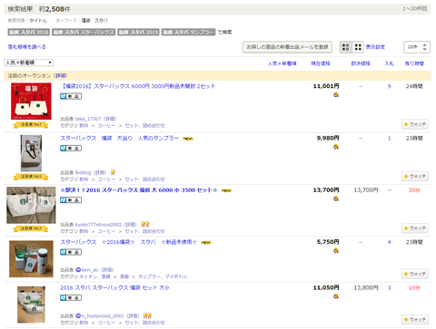The width and height of the screenshot is (436, 329).
Task: Click New icon next to 新品未使用 title
Action: pos(206,243)
